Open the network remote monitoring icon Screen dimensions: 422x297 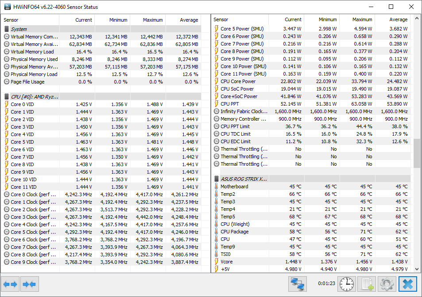[x=298, y=284]
